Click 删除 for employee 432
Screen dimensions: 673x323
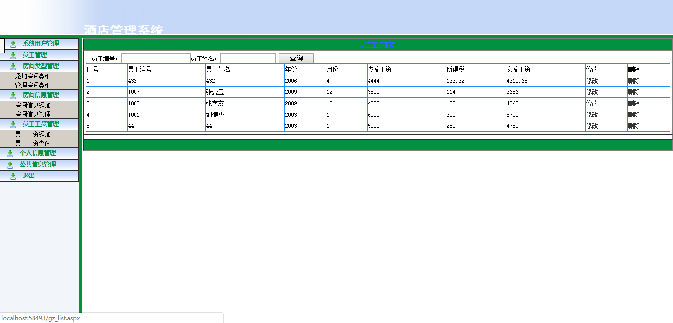pyautogui.click(x=634, y=81)
